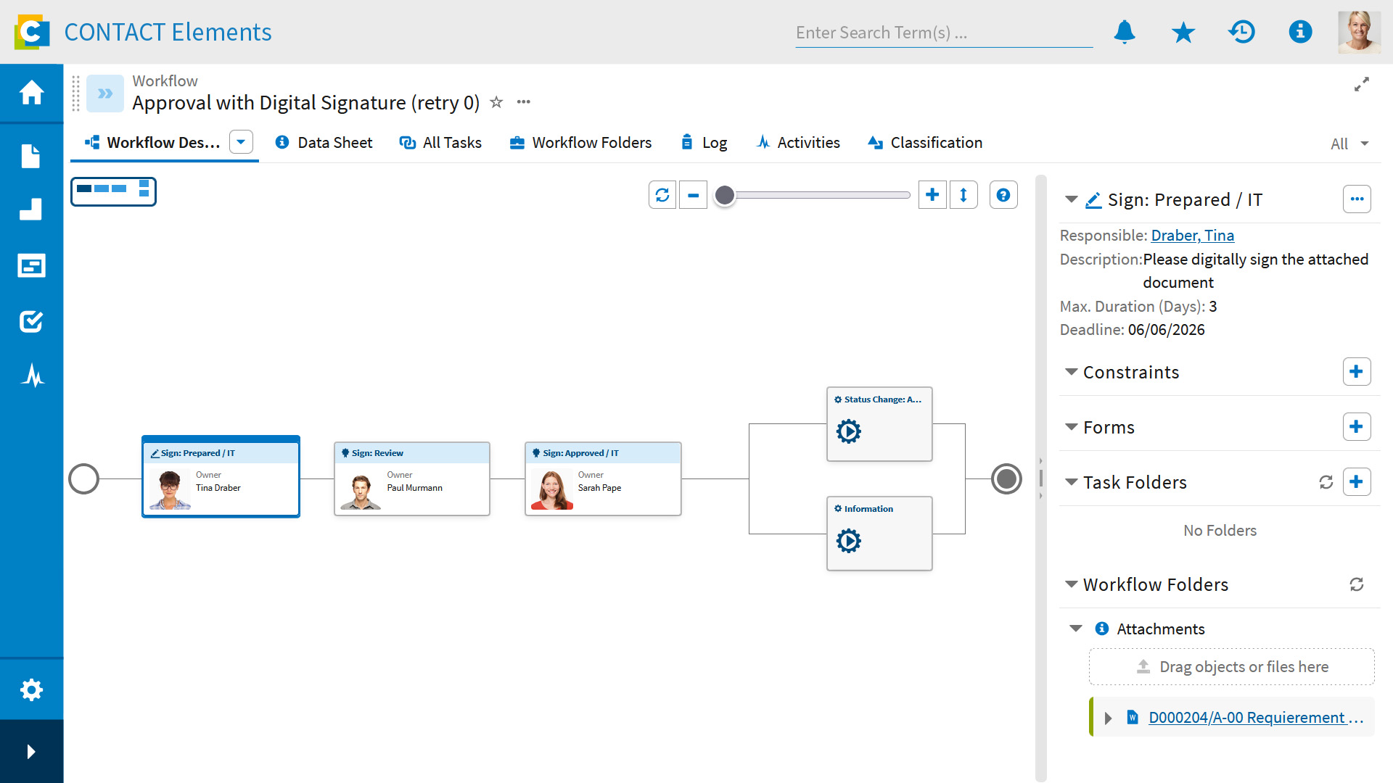Open the favorites star in header
The height and width of the screenshot is (783, 1393).
click(x=1183, y=32)
